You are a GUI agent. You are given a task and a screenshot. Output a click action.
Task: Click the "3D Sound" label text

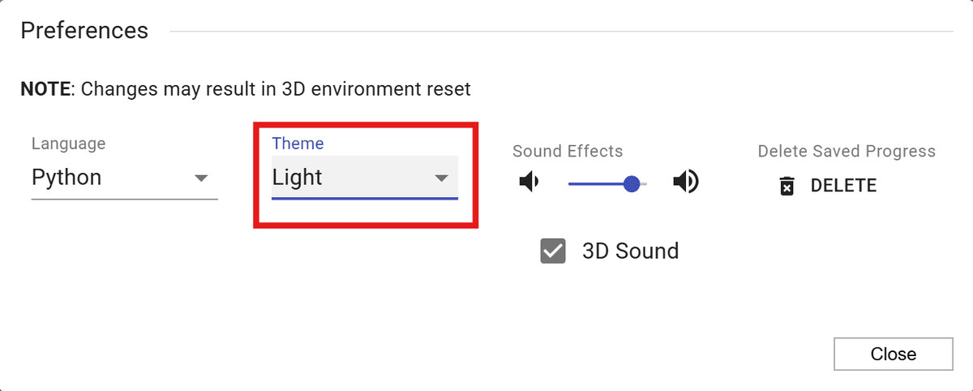[630, 251]
